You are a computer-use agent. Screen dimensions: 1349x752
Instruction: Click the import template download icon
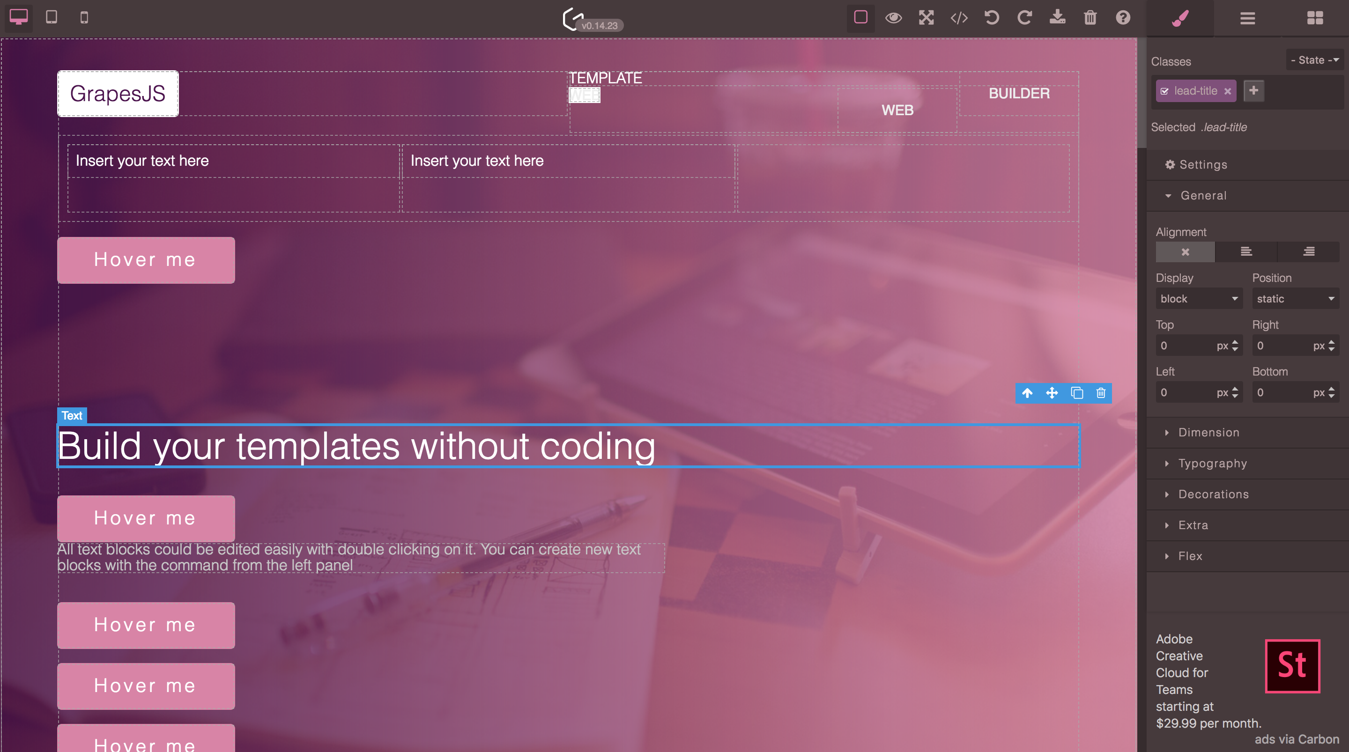pos(1057,18)
